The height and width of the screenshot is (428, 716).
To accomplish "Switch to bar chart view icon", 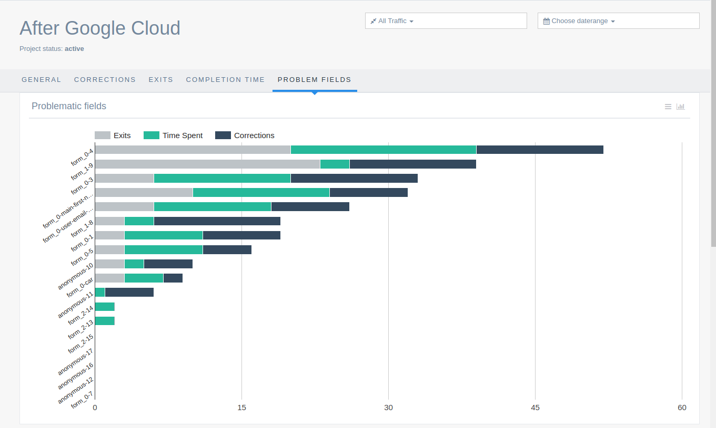I will [x=681, y=107].
